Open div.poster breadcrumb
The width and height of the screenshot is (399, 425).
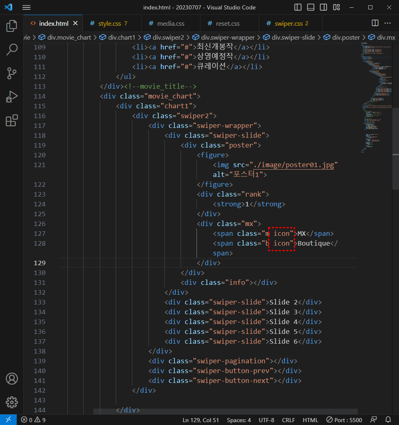tap(341, 38)
